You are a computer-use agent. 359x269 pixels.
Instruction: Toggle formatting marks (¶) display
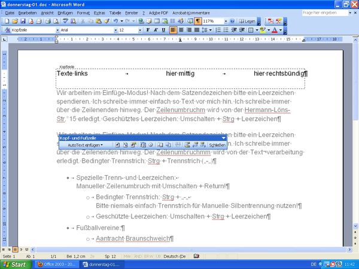[198, 22]
